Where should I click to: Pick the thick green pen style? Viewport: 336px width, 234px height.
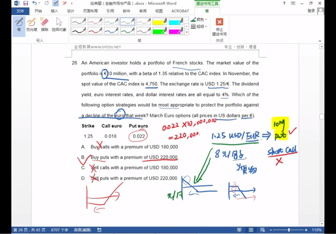click(128, 31)
